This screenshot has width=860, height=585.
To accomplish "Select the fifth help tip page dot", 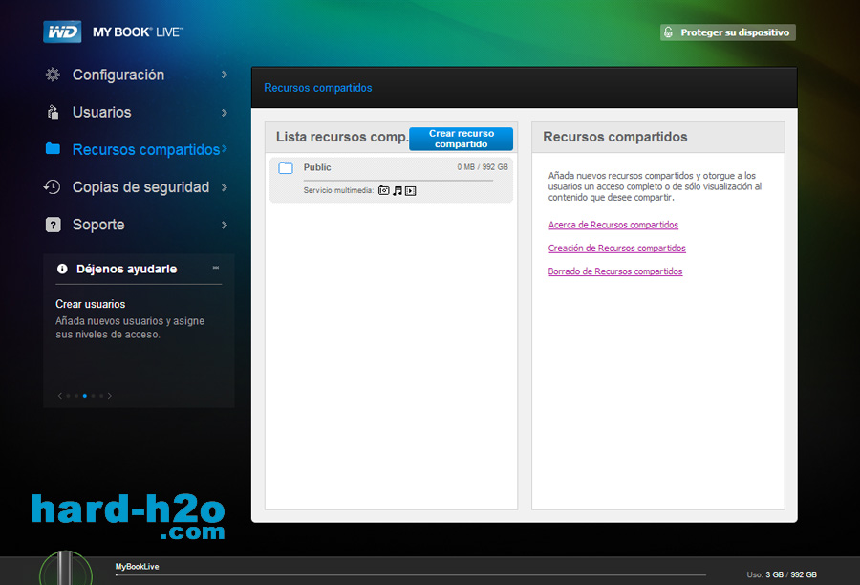I will pos(101,396).
